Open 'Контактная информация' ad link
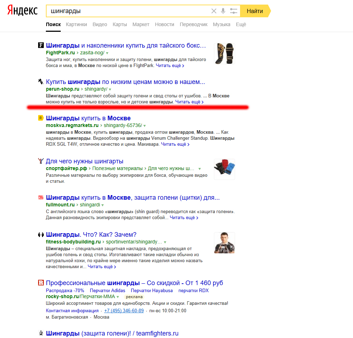353x338 pixels. click(72, 310)
